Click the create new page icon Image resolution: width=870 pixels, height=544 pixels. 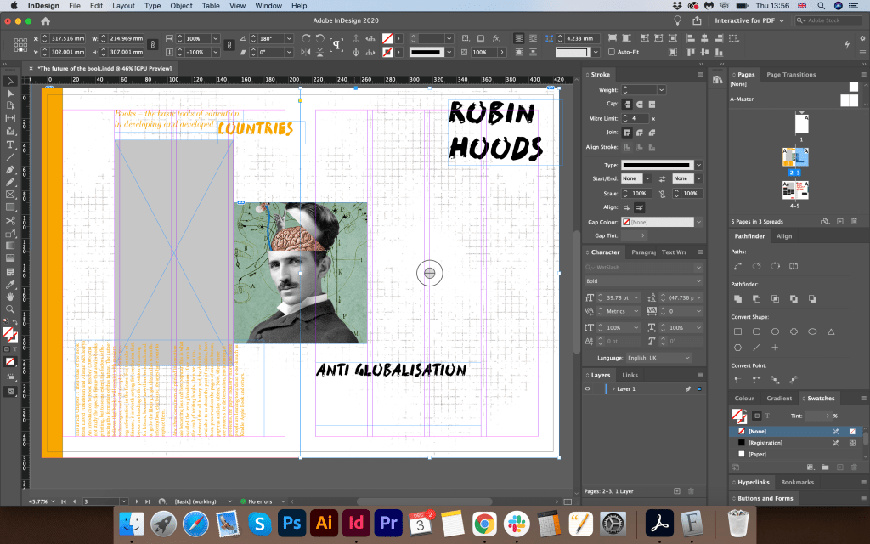pyautogui.click(x=840, y=221)
